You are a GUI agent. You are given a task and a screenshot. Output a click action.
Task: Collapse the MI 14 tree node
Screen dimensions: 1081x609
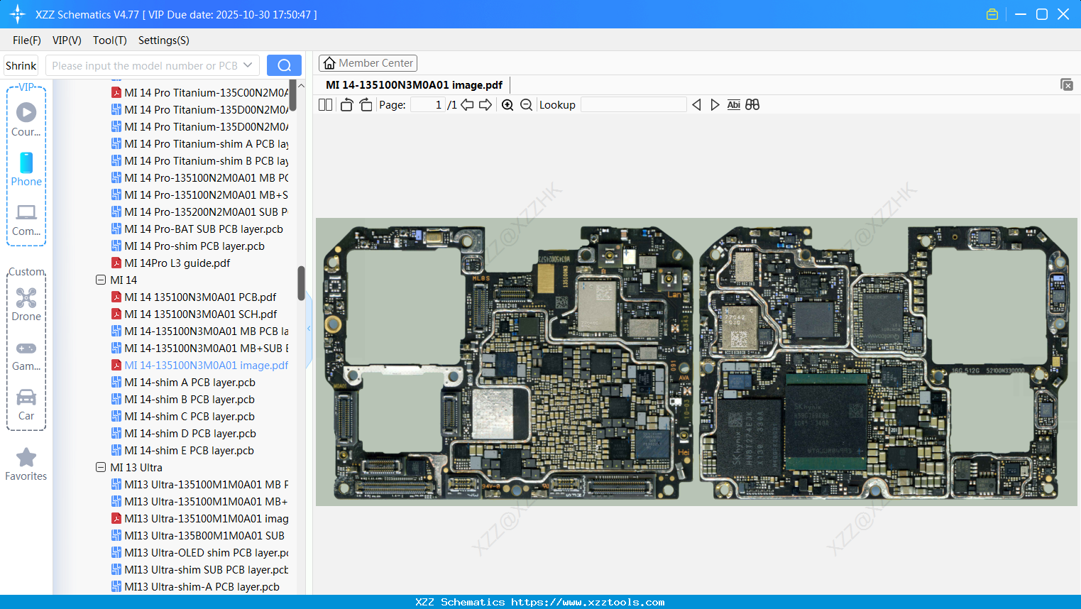click(x=100, y=280)
